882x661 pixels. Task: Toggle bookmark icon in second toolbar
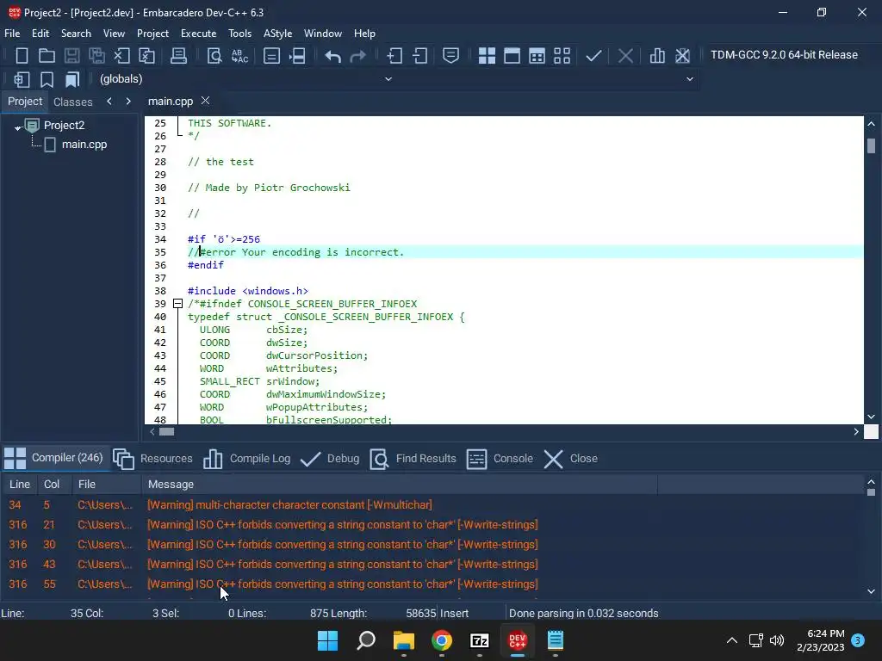tap(47, 79)
